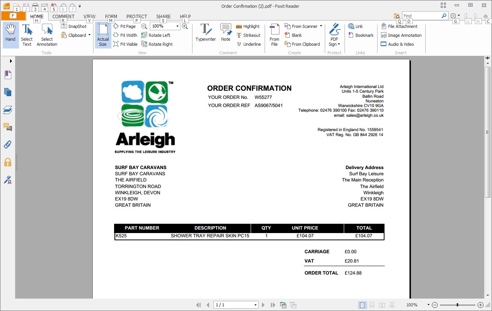Open the advanced search folder icon
This screenshot has height=311, width=492.
tap(397, 16)
